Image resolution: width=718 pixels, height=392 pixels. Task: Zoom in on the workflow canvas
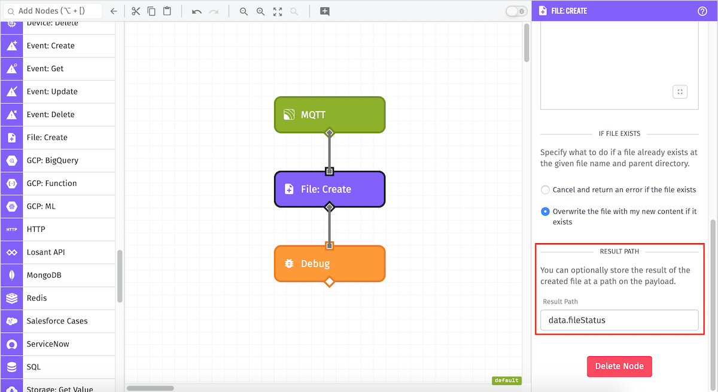pos(260,11)
